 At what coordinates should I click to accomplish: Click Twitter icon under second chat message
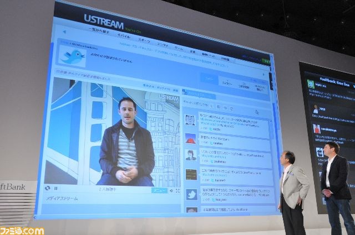211,143
